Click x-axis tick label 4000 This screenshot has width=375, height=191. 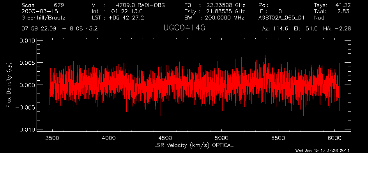(109, 138)
